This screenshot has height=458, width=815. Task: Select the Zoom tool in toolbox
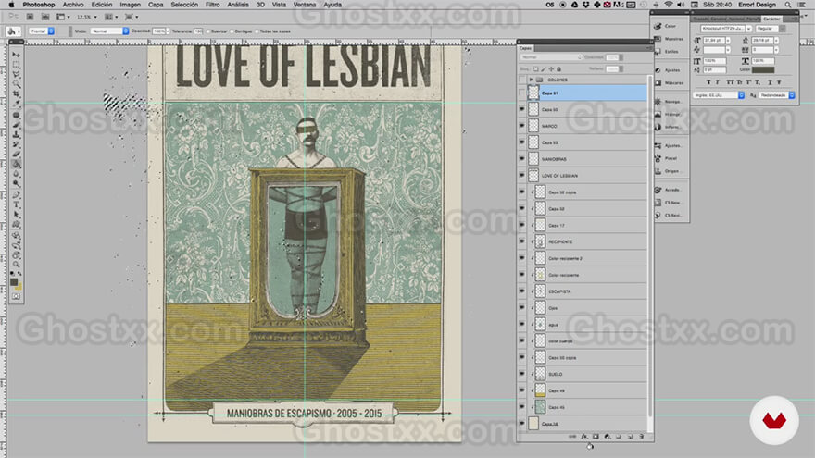click(16, 265)
